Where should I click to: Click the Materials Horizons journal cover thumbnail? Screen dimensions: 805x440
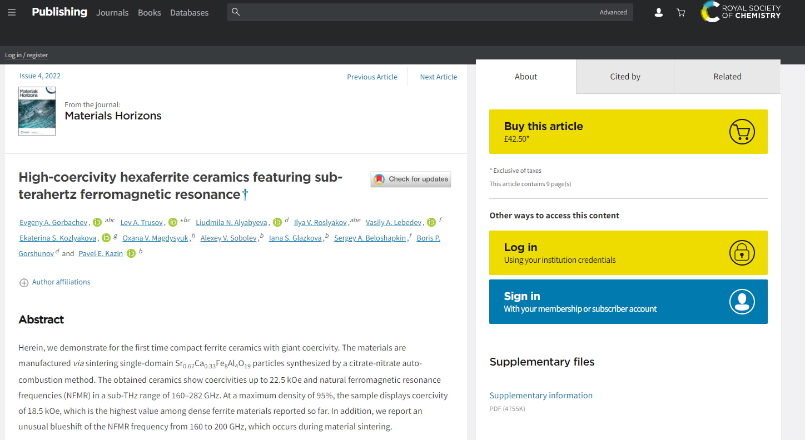tap(37, 111)
